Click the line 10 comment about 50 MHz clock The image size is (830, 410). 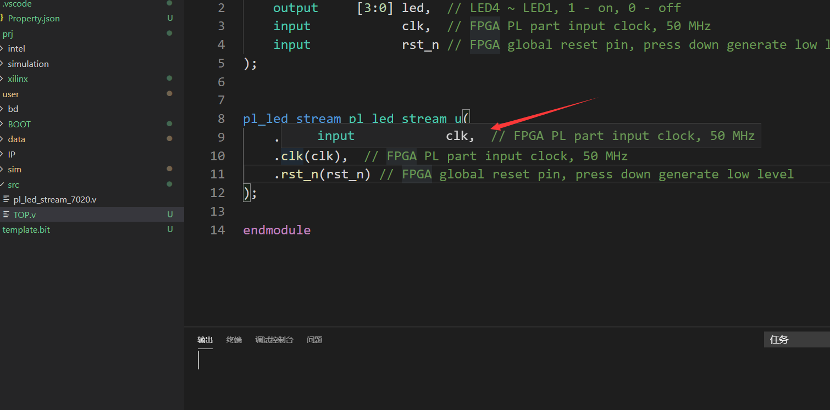496,156
